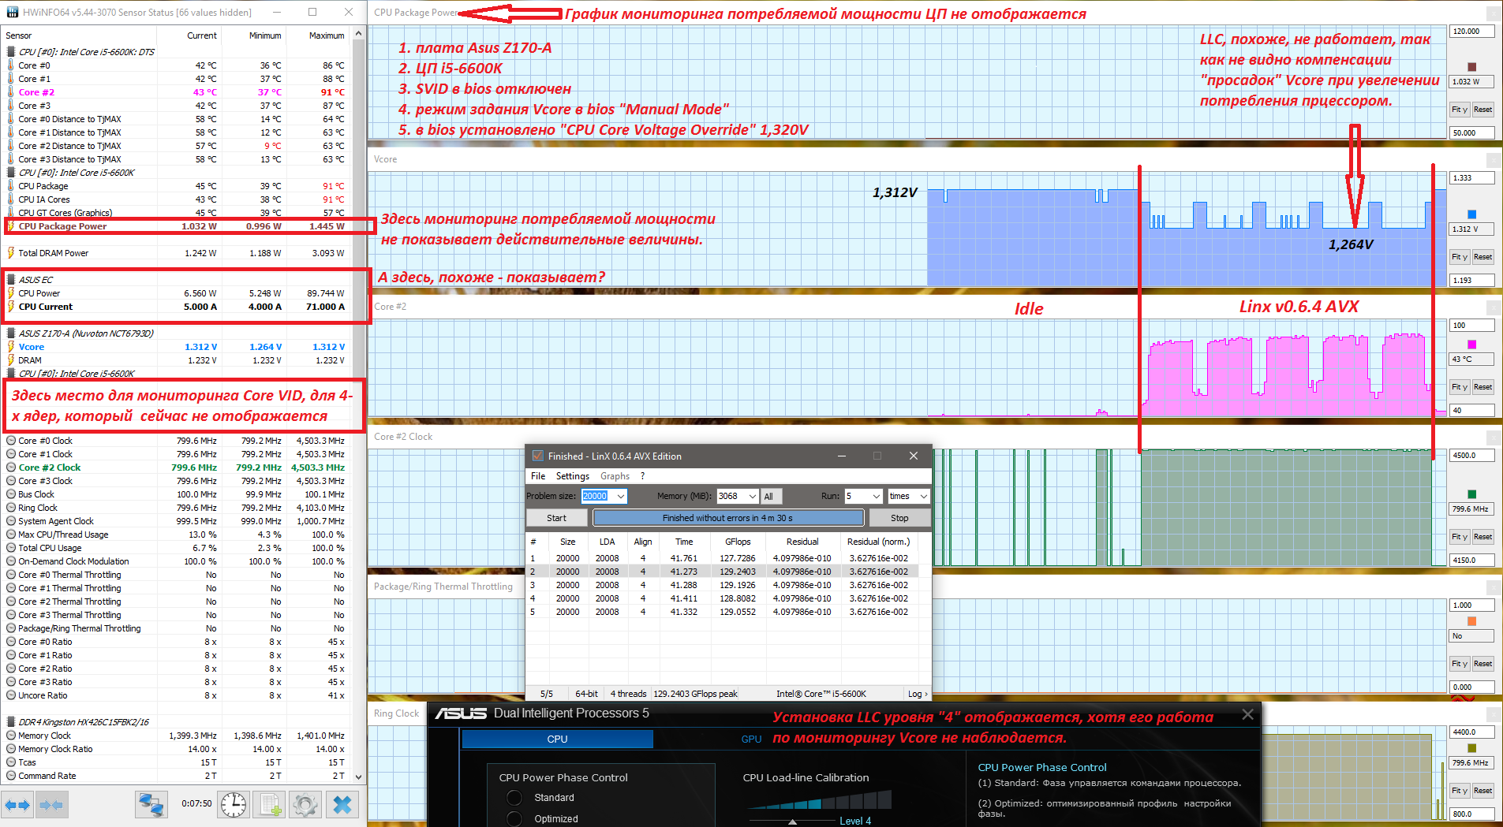The width and height of the screenshot is (1503, 827).
Task: Click the lightning icon beside CPU Package Power
Action: pyautogui.click(x=11, y=226)
